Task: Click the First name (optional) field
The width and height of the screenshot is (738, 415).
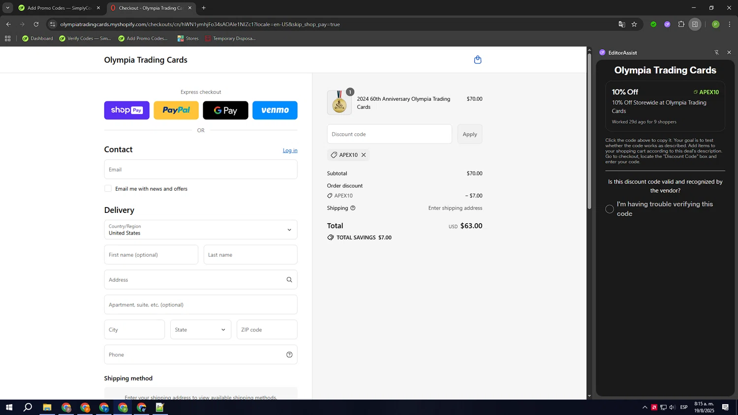Action: [151, 255]
